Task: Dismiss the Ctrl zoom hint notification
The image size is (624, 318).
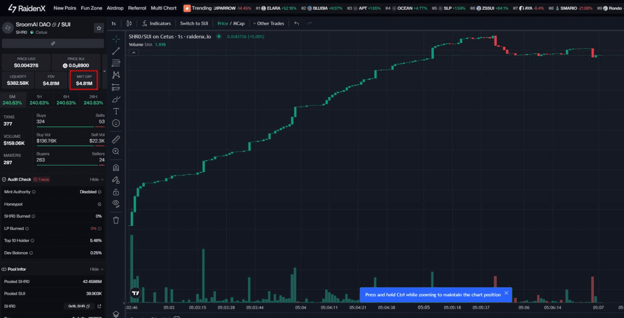Action: point(506,293)
